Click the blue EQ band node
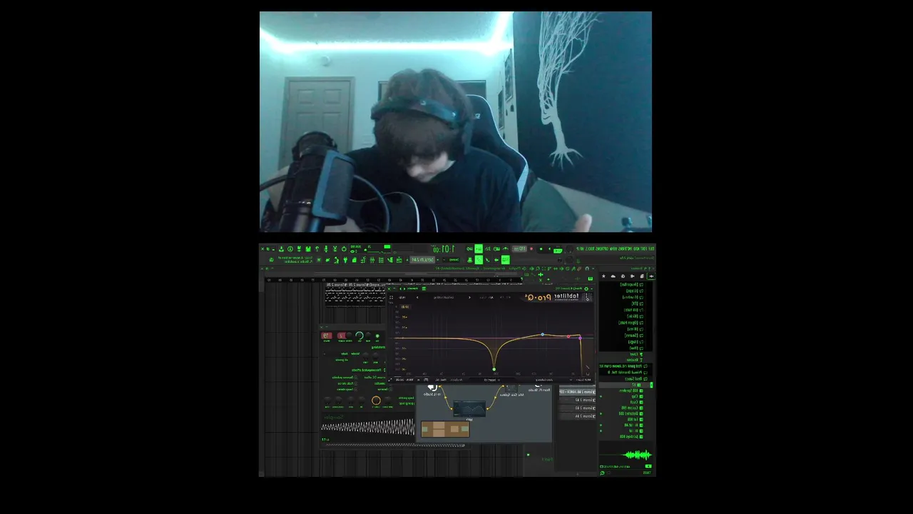 543,334
